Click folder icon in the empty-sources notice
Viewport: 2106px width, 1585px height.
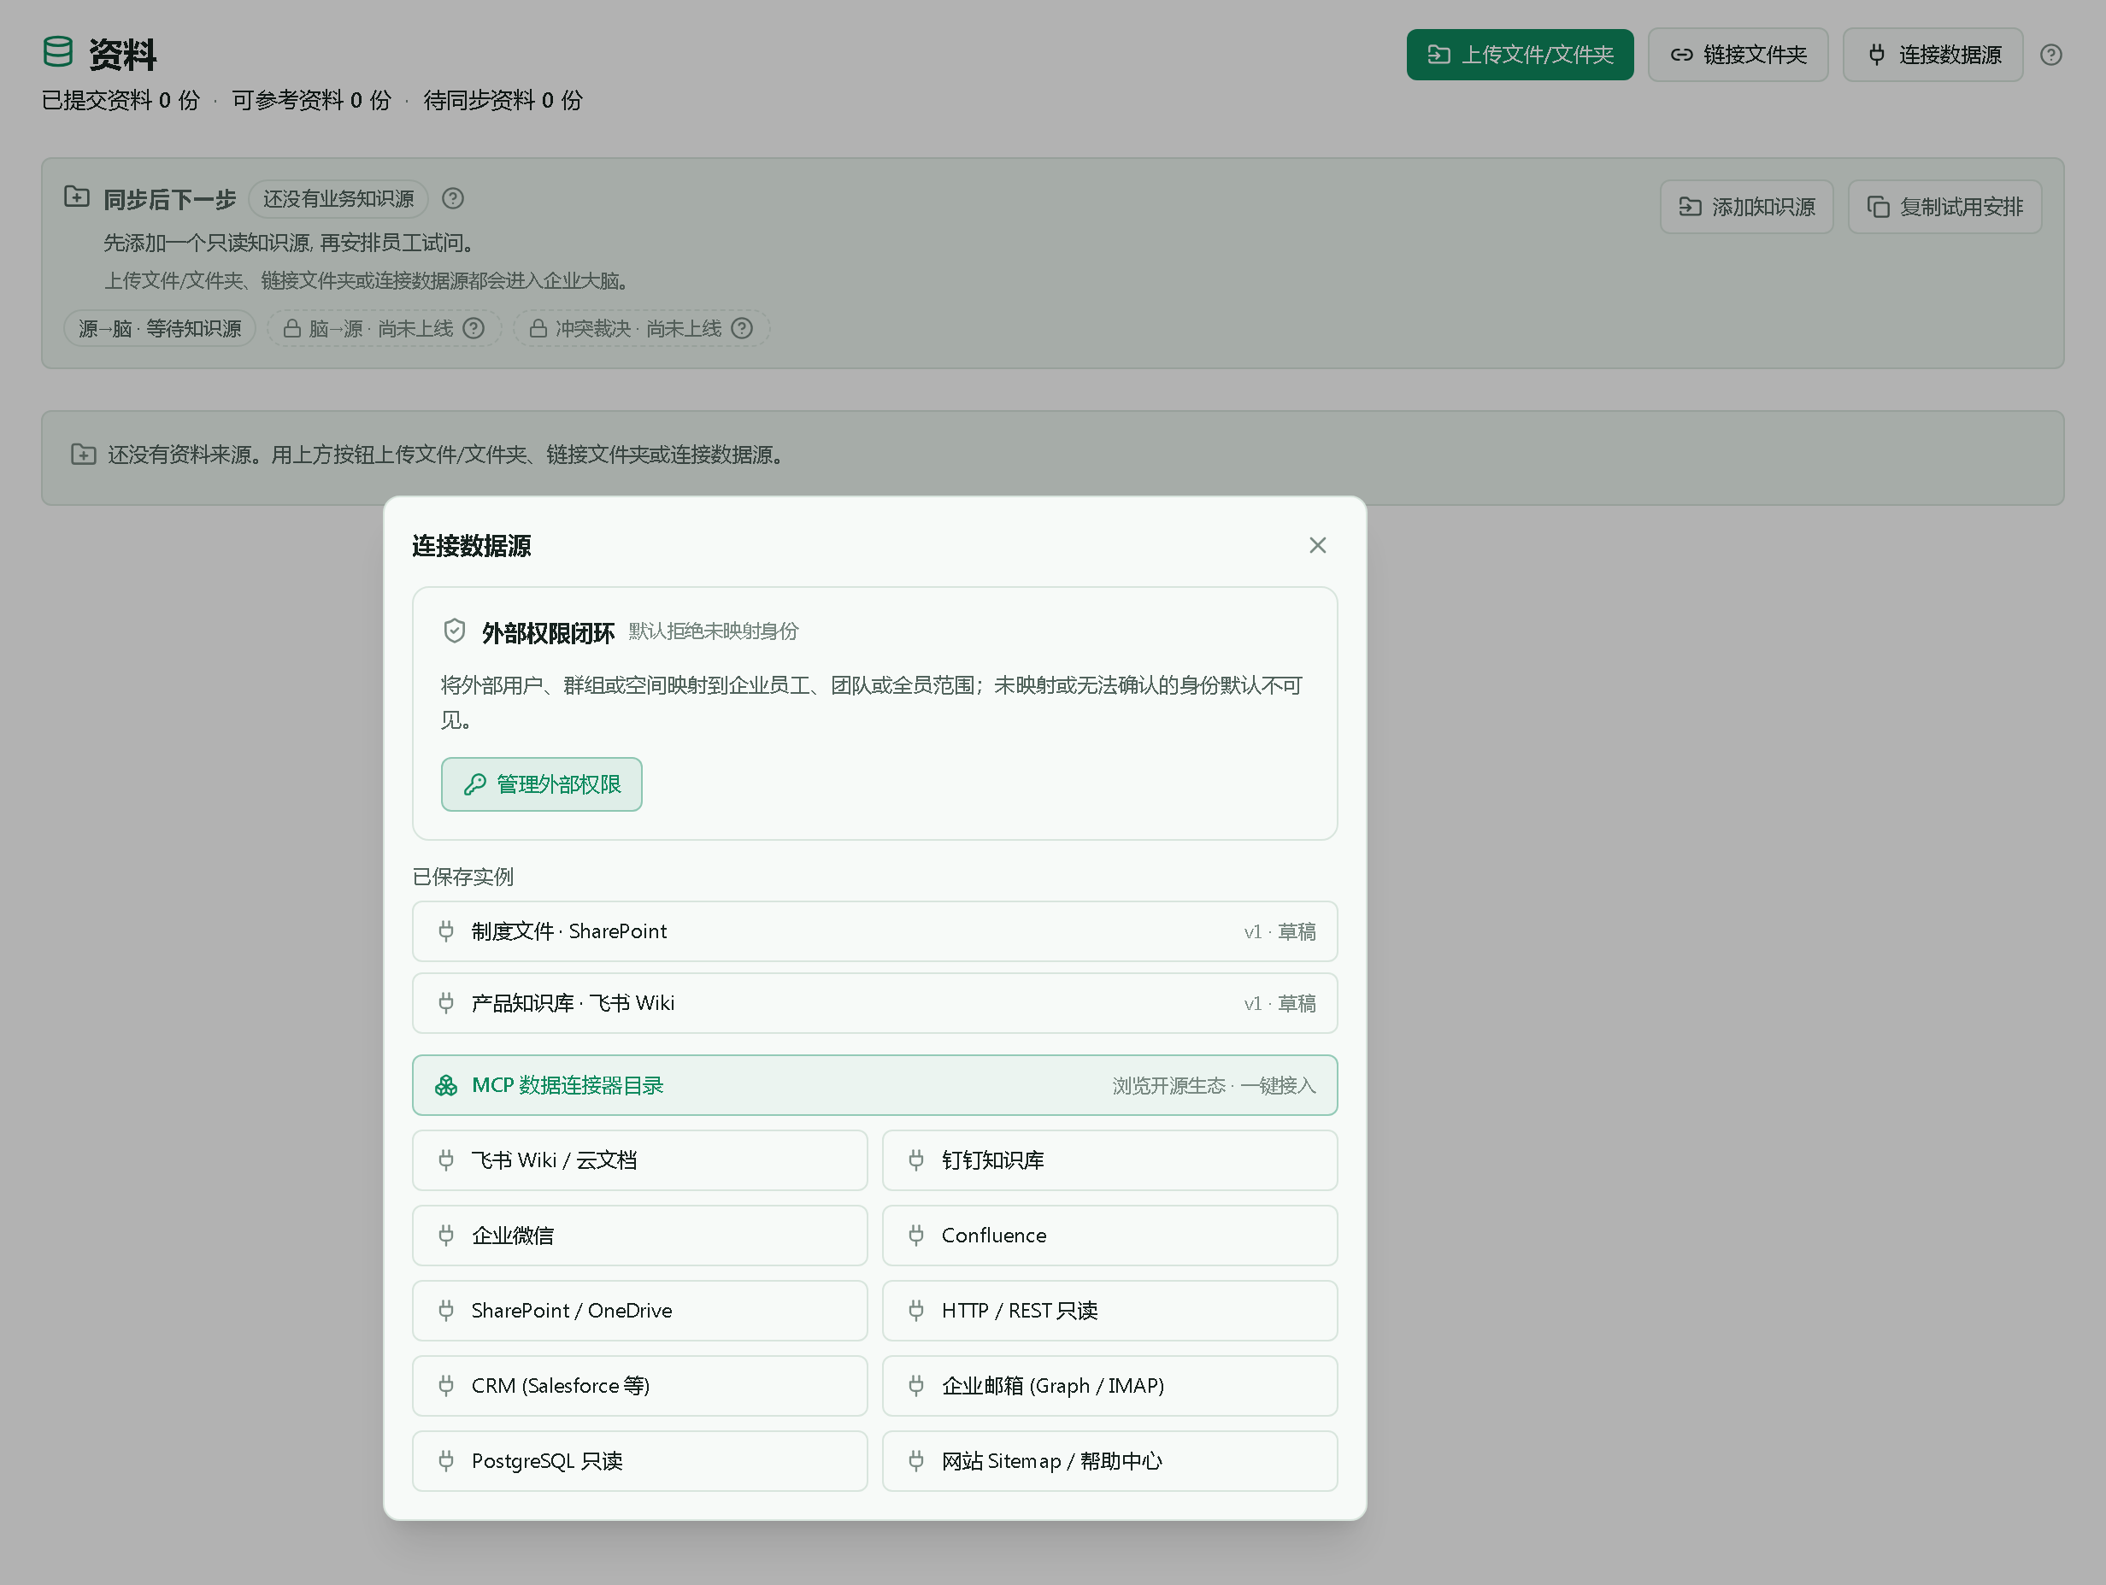click(84, 454)
